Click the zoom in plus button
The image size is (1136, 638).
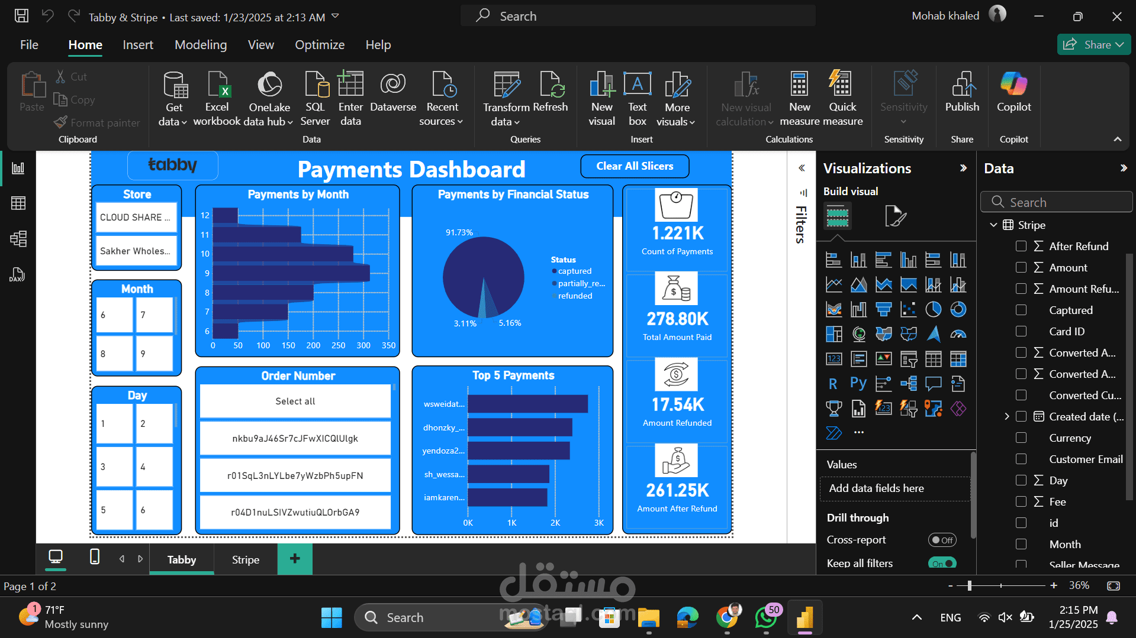[x=1054, y=585]
